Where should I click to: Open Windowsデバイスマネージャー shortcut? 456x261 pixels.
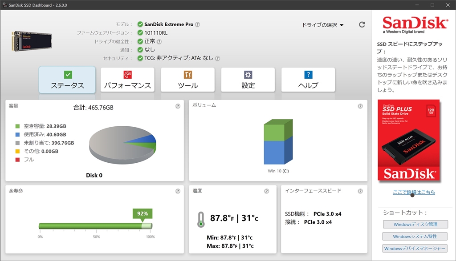point(415,249)
